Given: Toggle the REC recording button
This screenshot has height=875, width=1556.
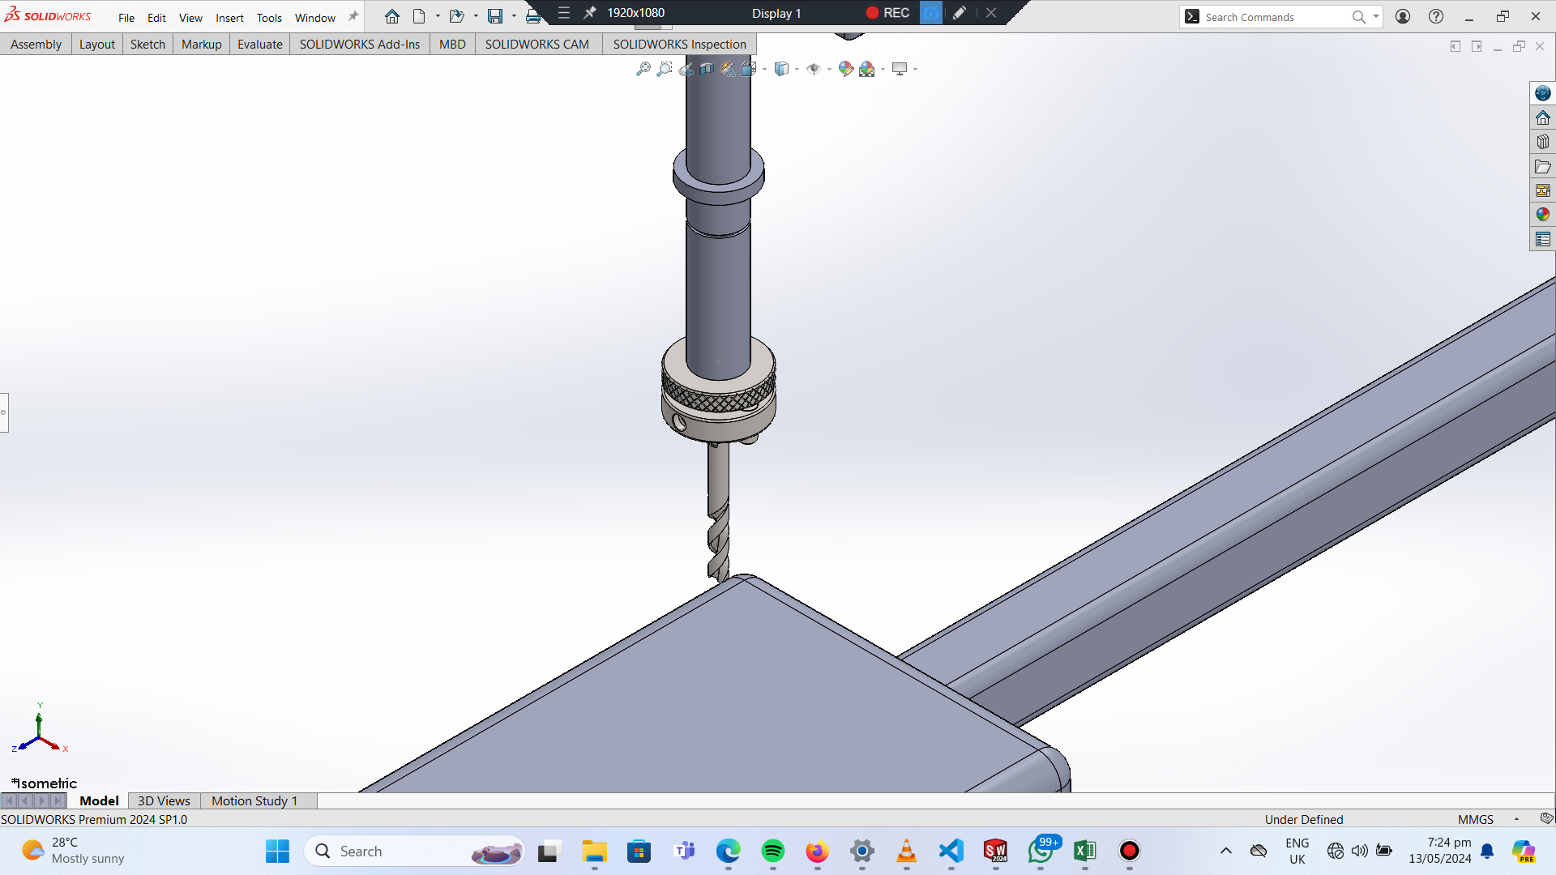Looking at the screenshot, I should 887,13.
